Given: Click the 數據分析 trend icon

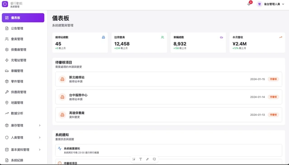Looking at the screenshot, I should 7,113.
